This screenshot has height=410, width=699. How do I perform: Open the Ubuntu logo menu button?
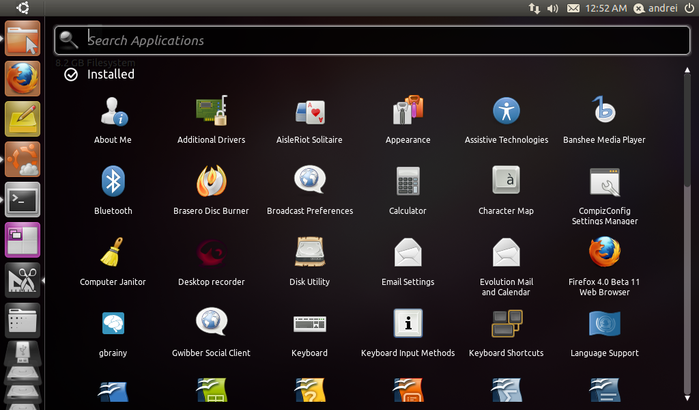(23, 8)
